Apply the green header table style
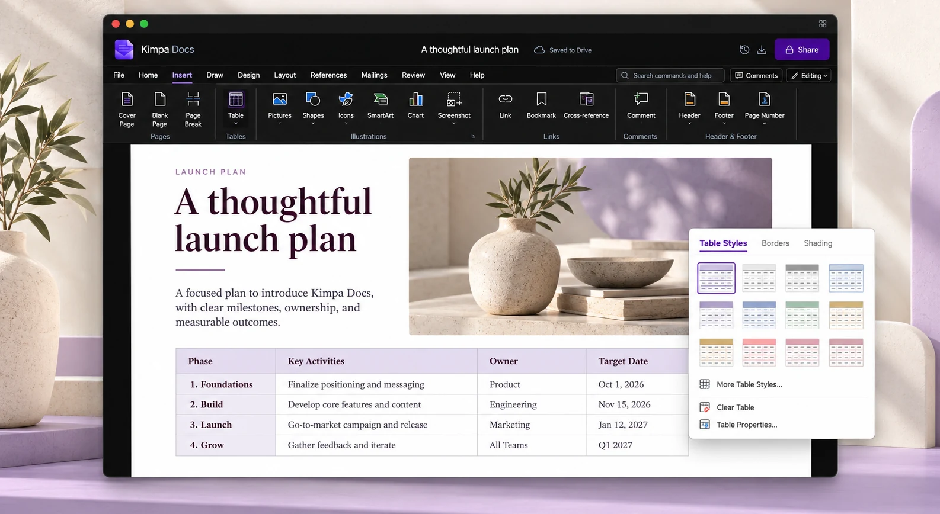The width and height of the screenshot is (940, 514). 802,315
